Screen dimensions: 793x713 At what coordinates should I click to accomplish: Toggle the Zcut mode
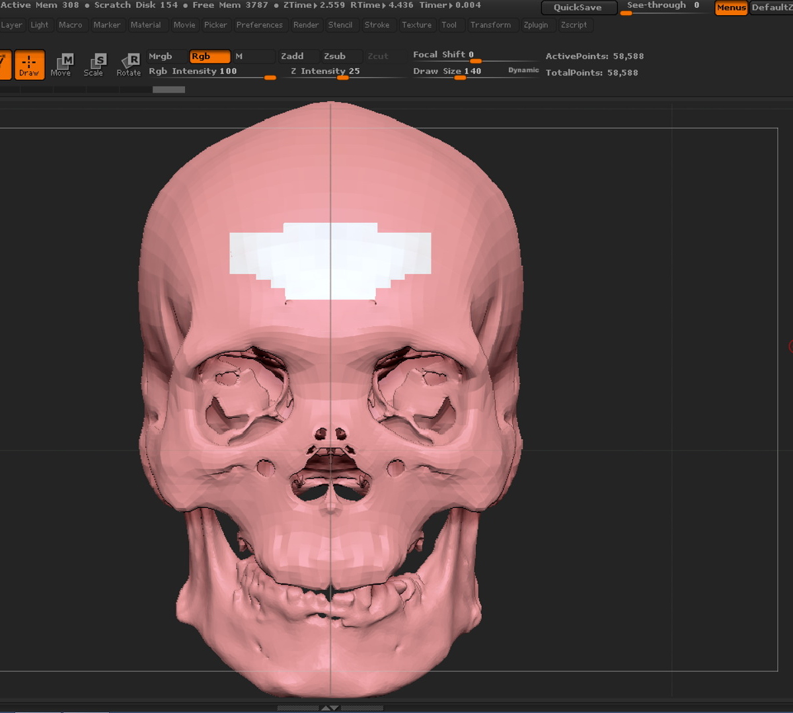(x=384, y=56)
